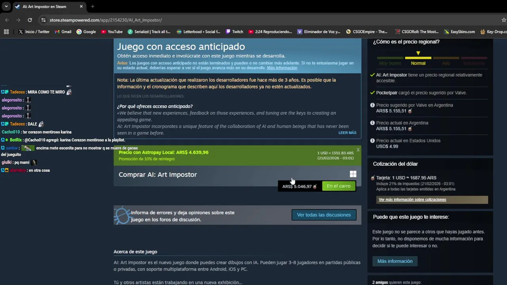
Task: Open a new browser tab
Action: [x=92, y=6]
